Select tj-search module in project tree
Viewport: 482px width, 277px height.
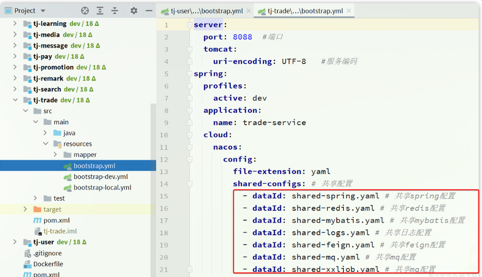point(47,89)
